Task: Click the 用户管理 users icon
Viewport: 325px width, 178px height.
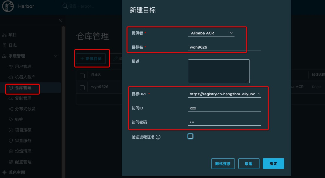Action: pyautogui.click(x=11, y=66)
